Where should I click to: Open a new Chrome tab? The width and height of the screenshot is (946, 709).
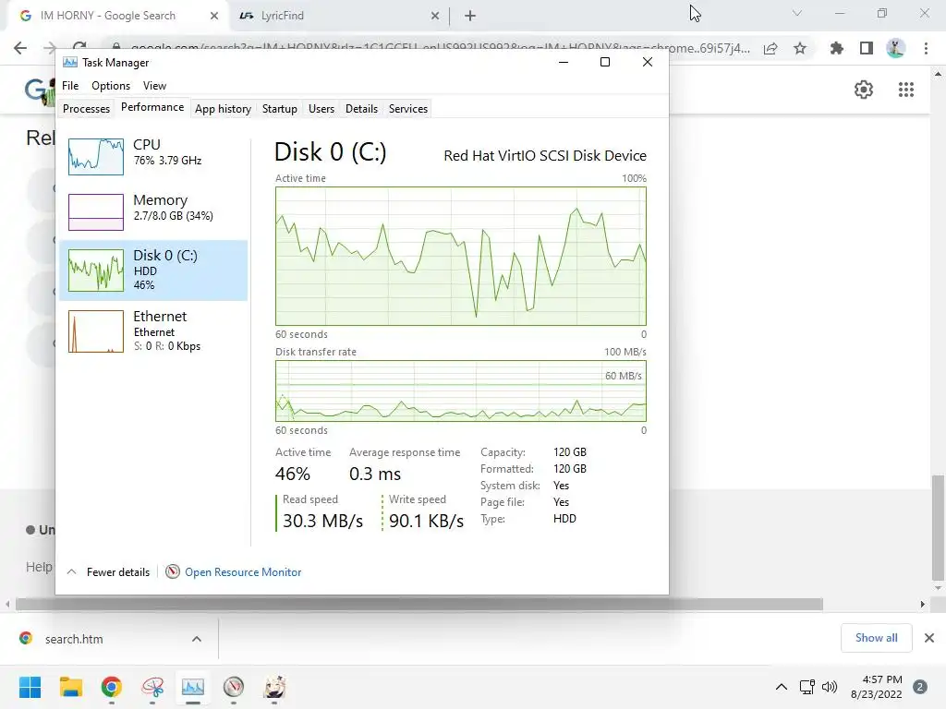click(470, 17)
